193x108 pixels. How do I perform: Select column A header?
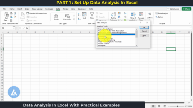(x=8, y=32)
